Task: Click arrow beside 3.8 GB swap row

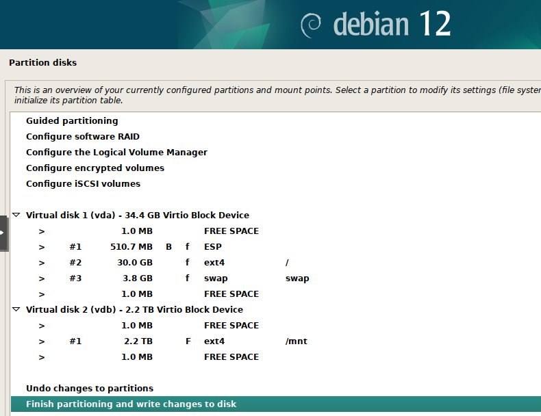Action: 42,278
